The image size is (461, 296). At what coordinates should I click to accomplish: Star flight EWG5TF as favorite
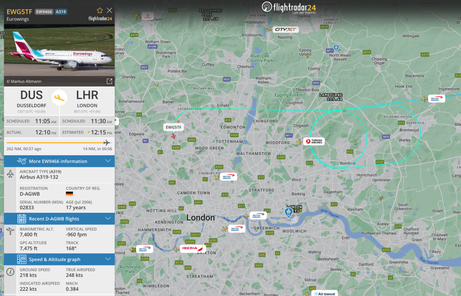tap(99, 11)
